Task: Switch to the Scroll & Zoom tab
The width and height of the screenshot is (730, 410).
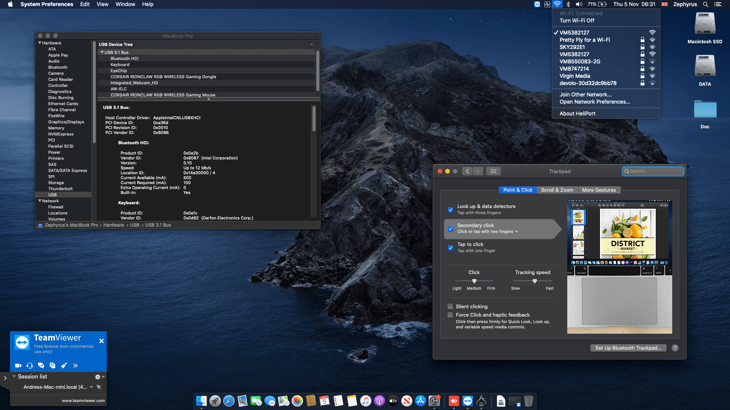Action: coord(557,190)
